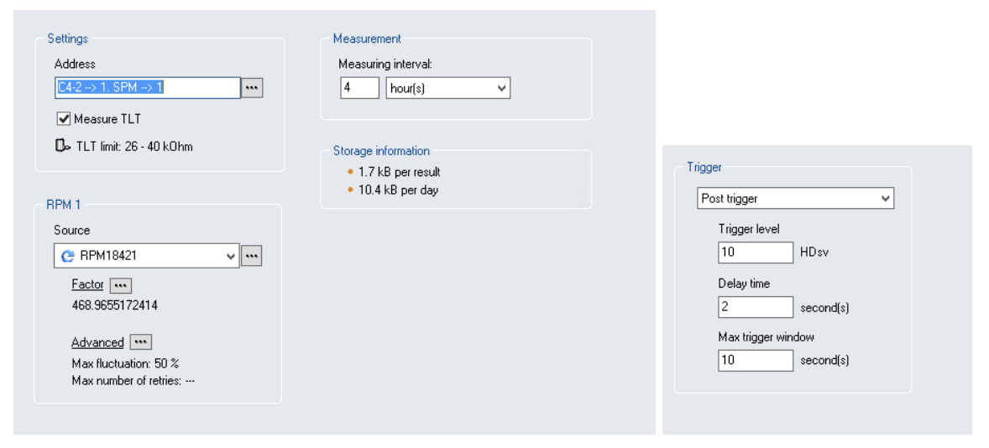Click the Advanced link label
The image size is (989, 448).
pos(97,342)
